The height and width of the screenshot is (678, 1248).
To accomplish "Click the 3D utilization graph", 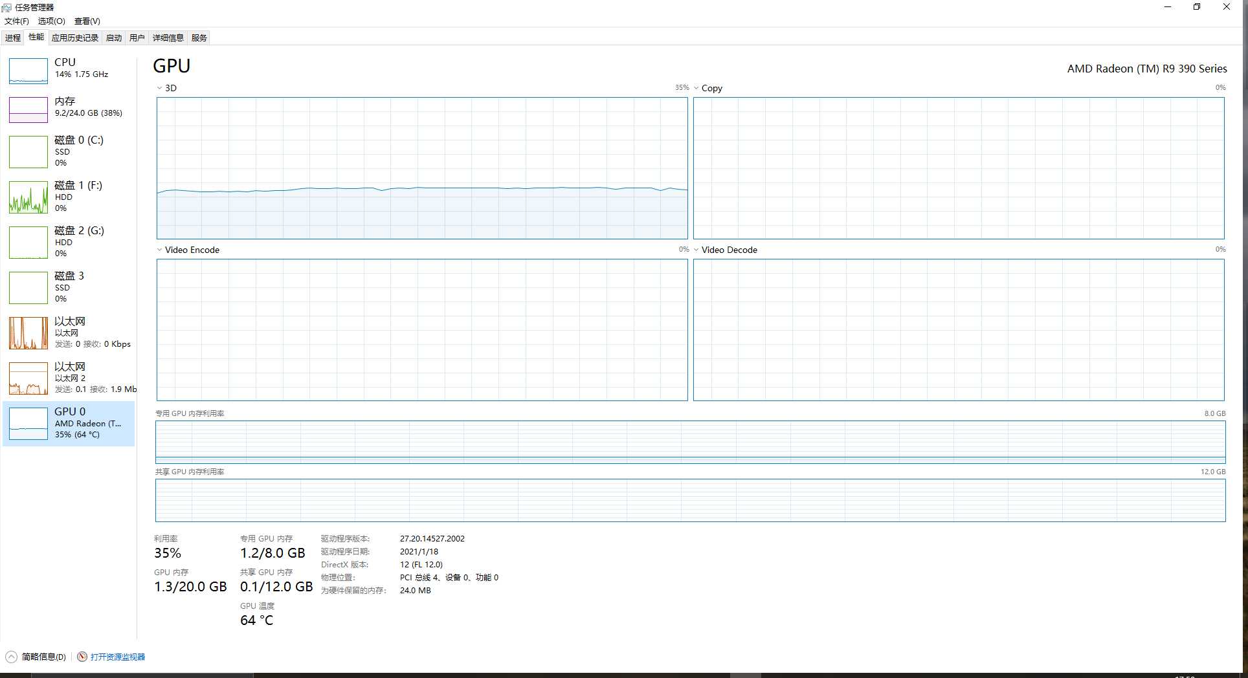I will pos(422,168).
